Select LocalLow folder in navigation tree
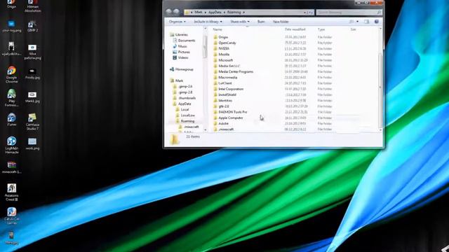Screen dimensions: 449x252 click(187, 115)
